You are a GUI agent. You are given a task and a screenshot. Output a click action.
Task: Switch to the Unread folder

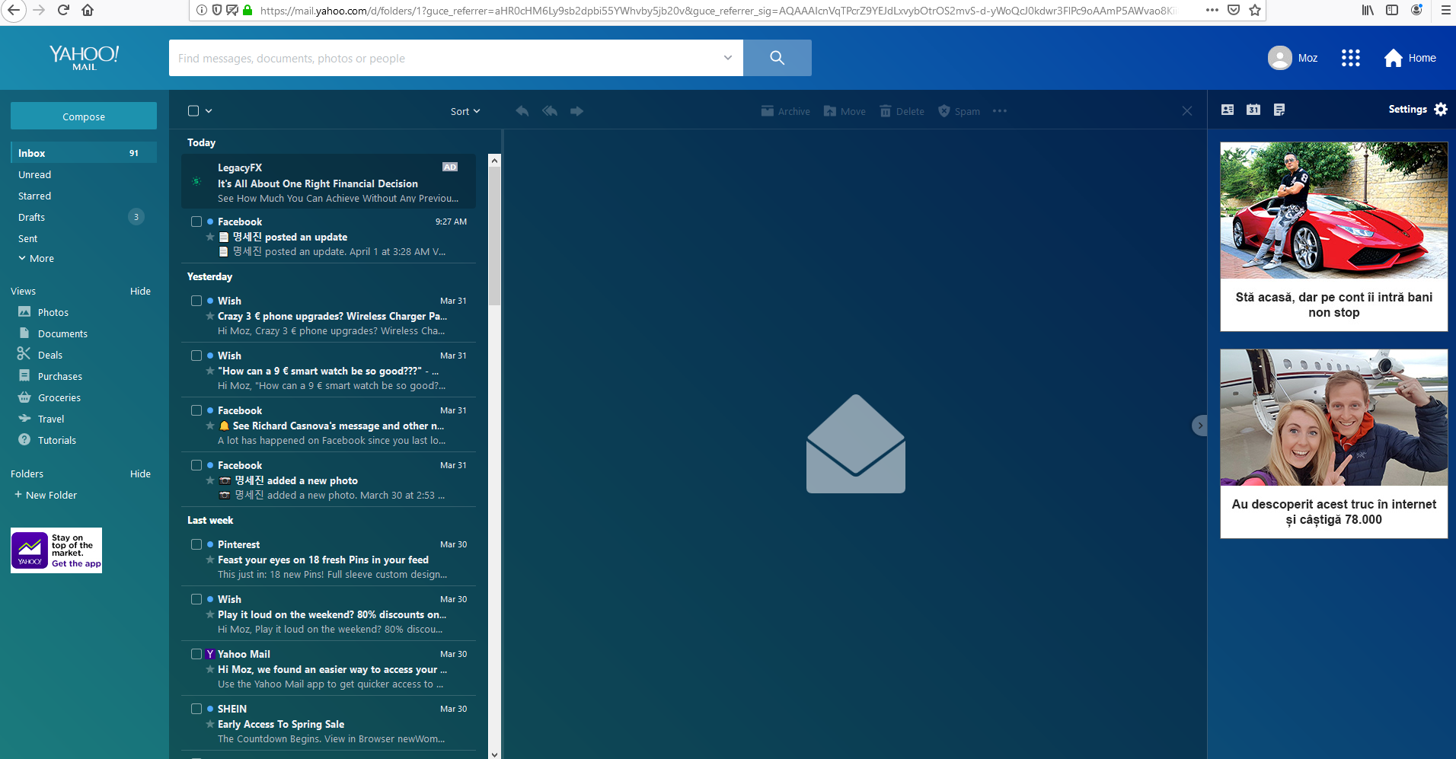[34, 174]
